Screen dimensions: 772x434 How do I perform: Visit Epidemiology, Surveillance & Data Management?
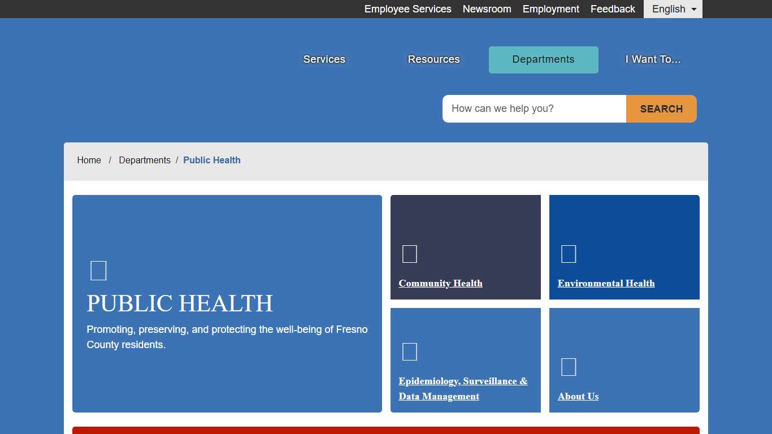point(463,388)
